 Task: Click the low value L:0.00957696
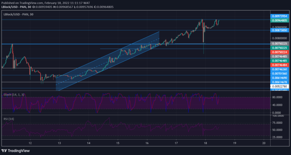coord(83,7)
